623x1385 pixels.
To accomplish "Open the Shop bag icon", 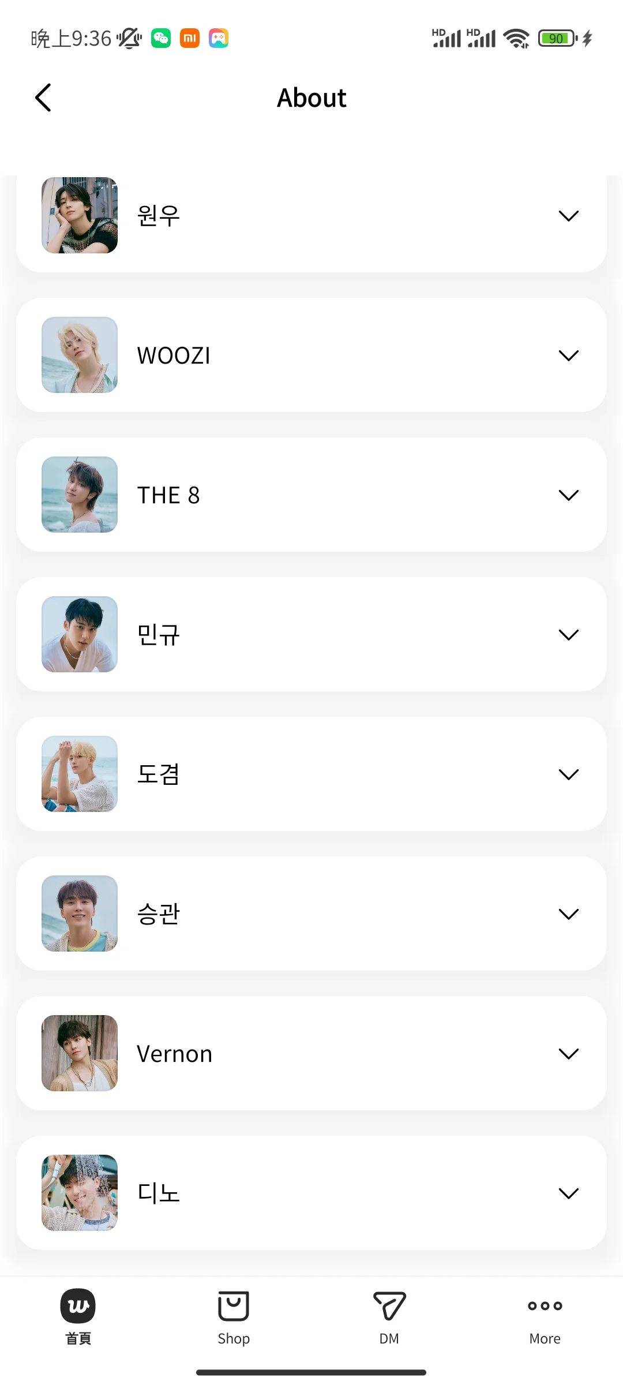I will [x=234, y=1305].
